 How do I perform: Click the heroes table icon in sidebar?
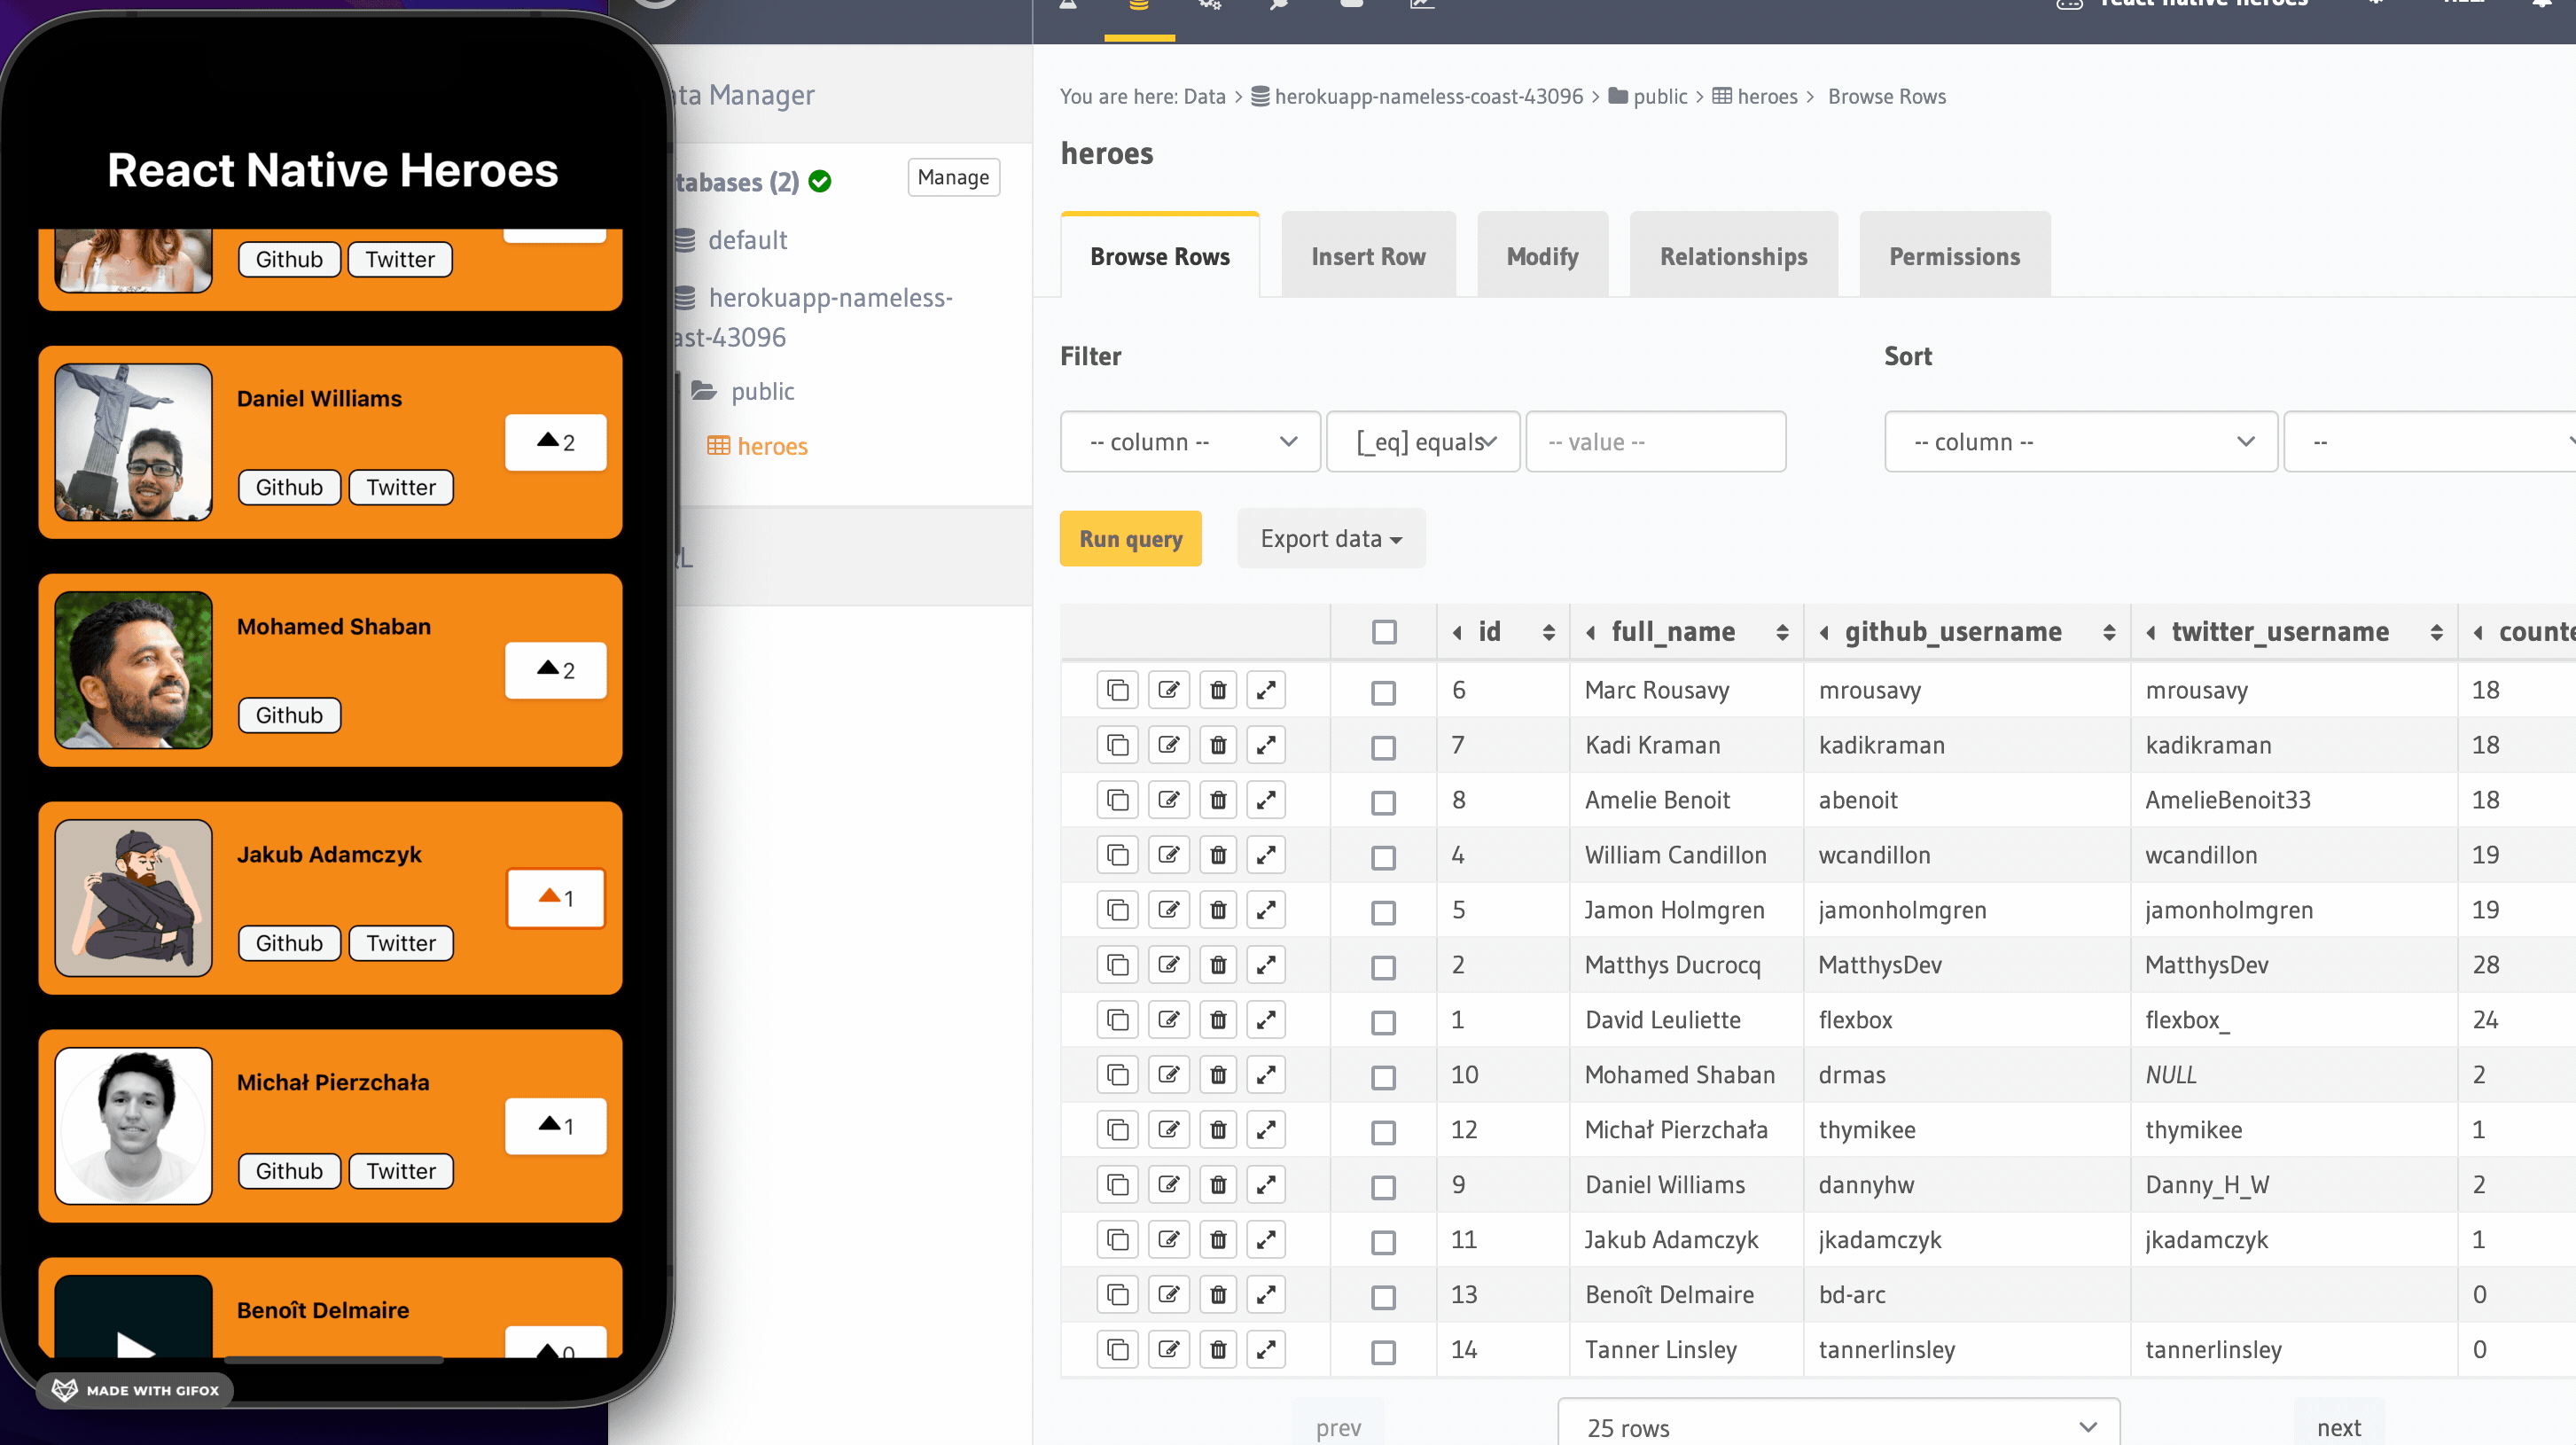click(718, 446)
